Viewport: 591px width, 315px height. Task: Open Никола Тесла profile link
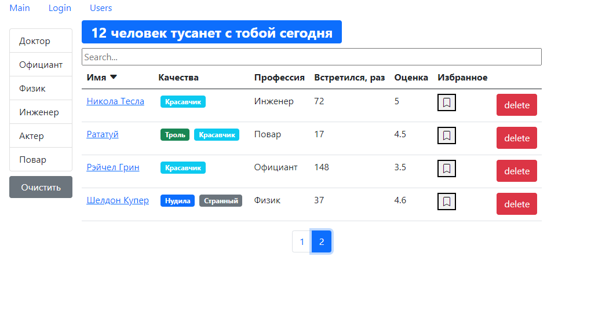point(115,101)
